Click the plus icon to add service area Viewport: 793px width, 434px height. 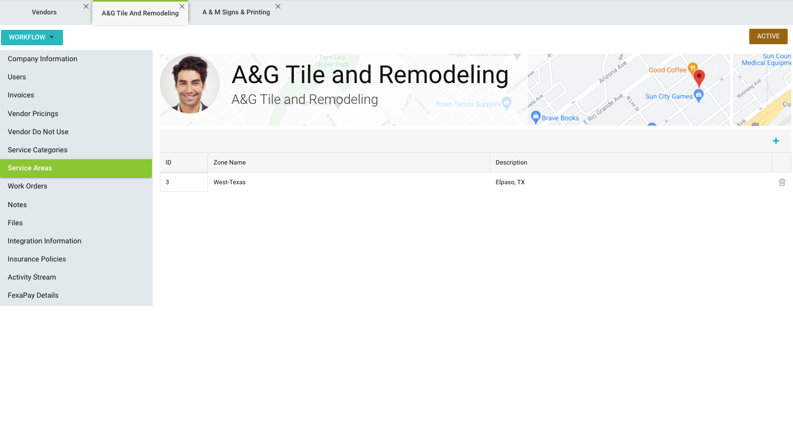pos(776,141)
